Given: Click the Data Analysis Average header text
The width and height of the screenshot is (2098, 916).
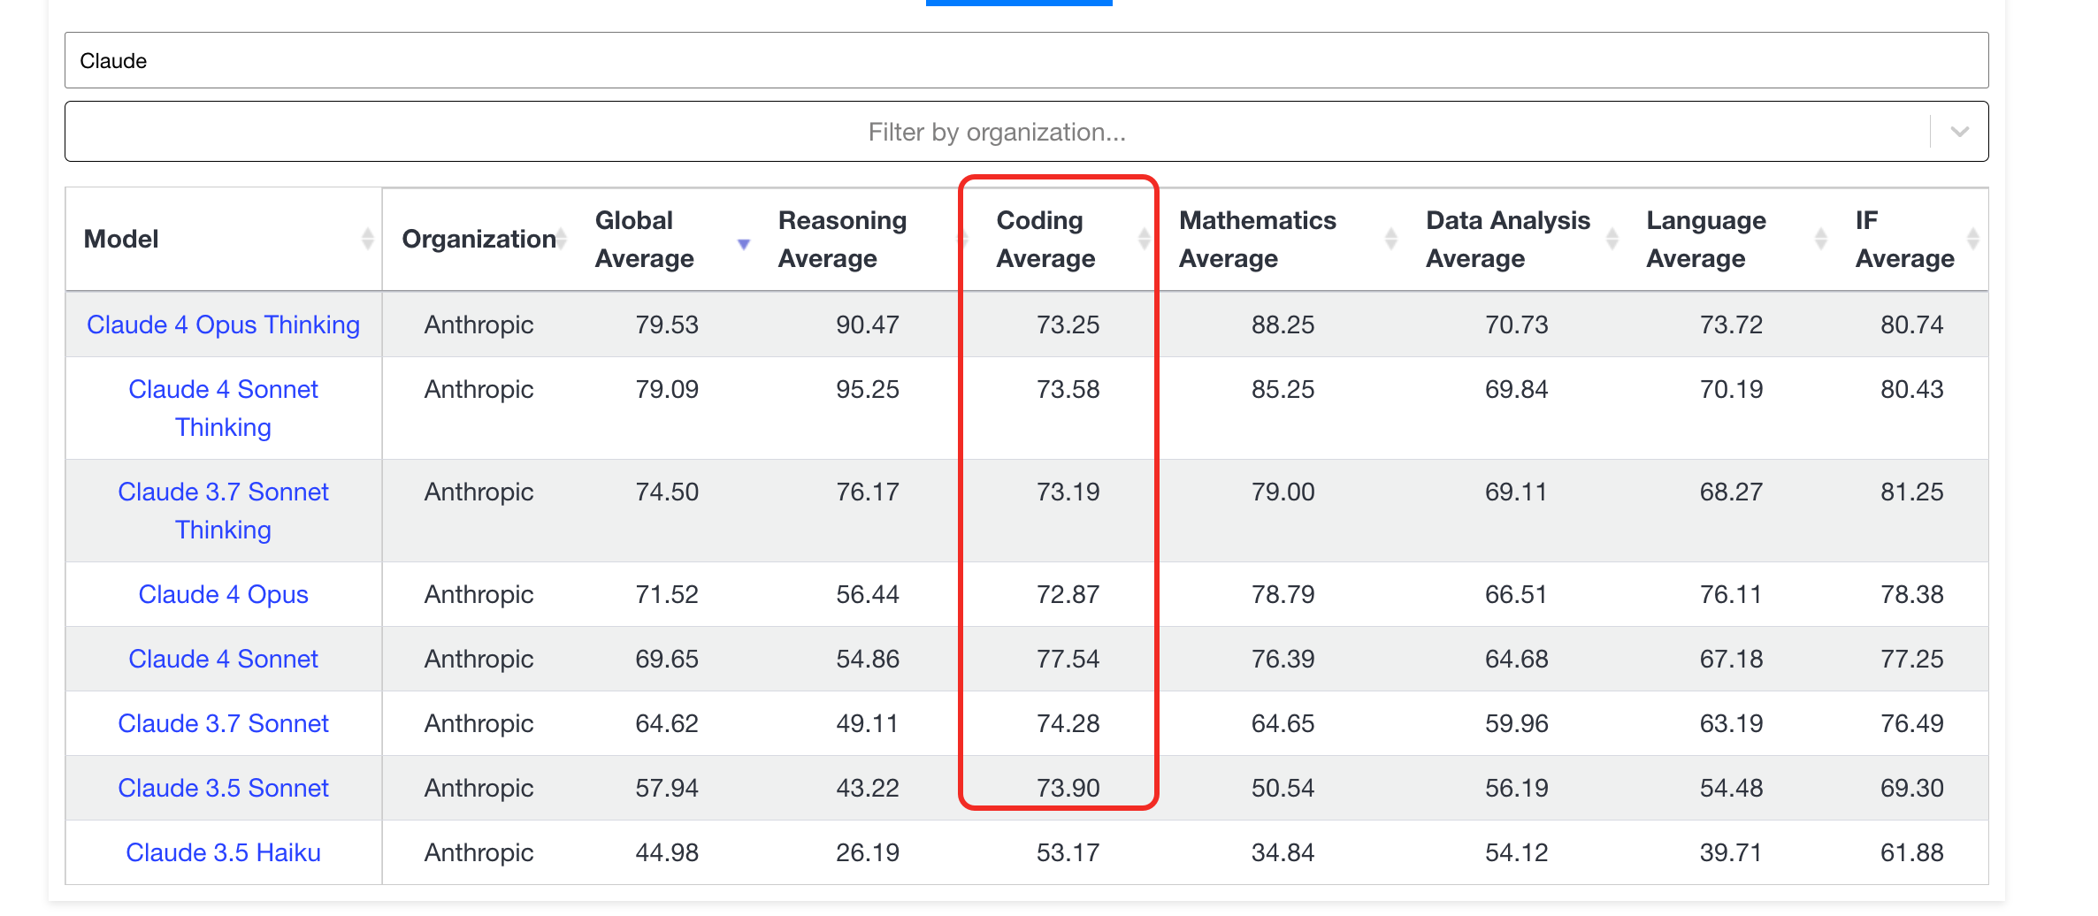Looking at the screenshot, I should 1508,239.
